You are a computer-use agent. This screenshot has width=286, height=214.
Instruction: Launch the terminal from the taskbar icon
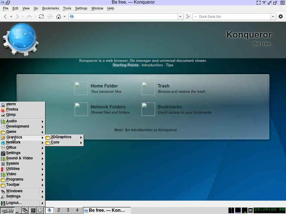(x=33, y=211)
